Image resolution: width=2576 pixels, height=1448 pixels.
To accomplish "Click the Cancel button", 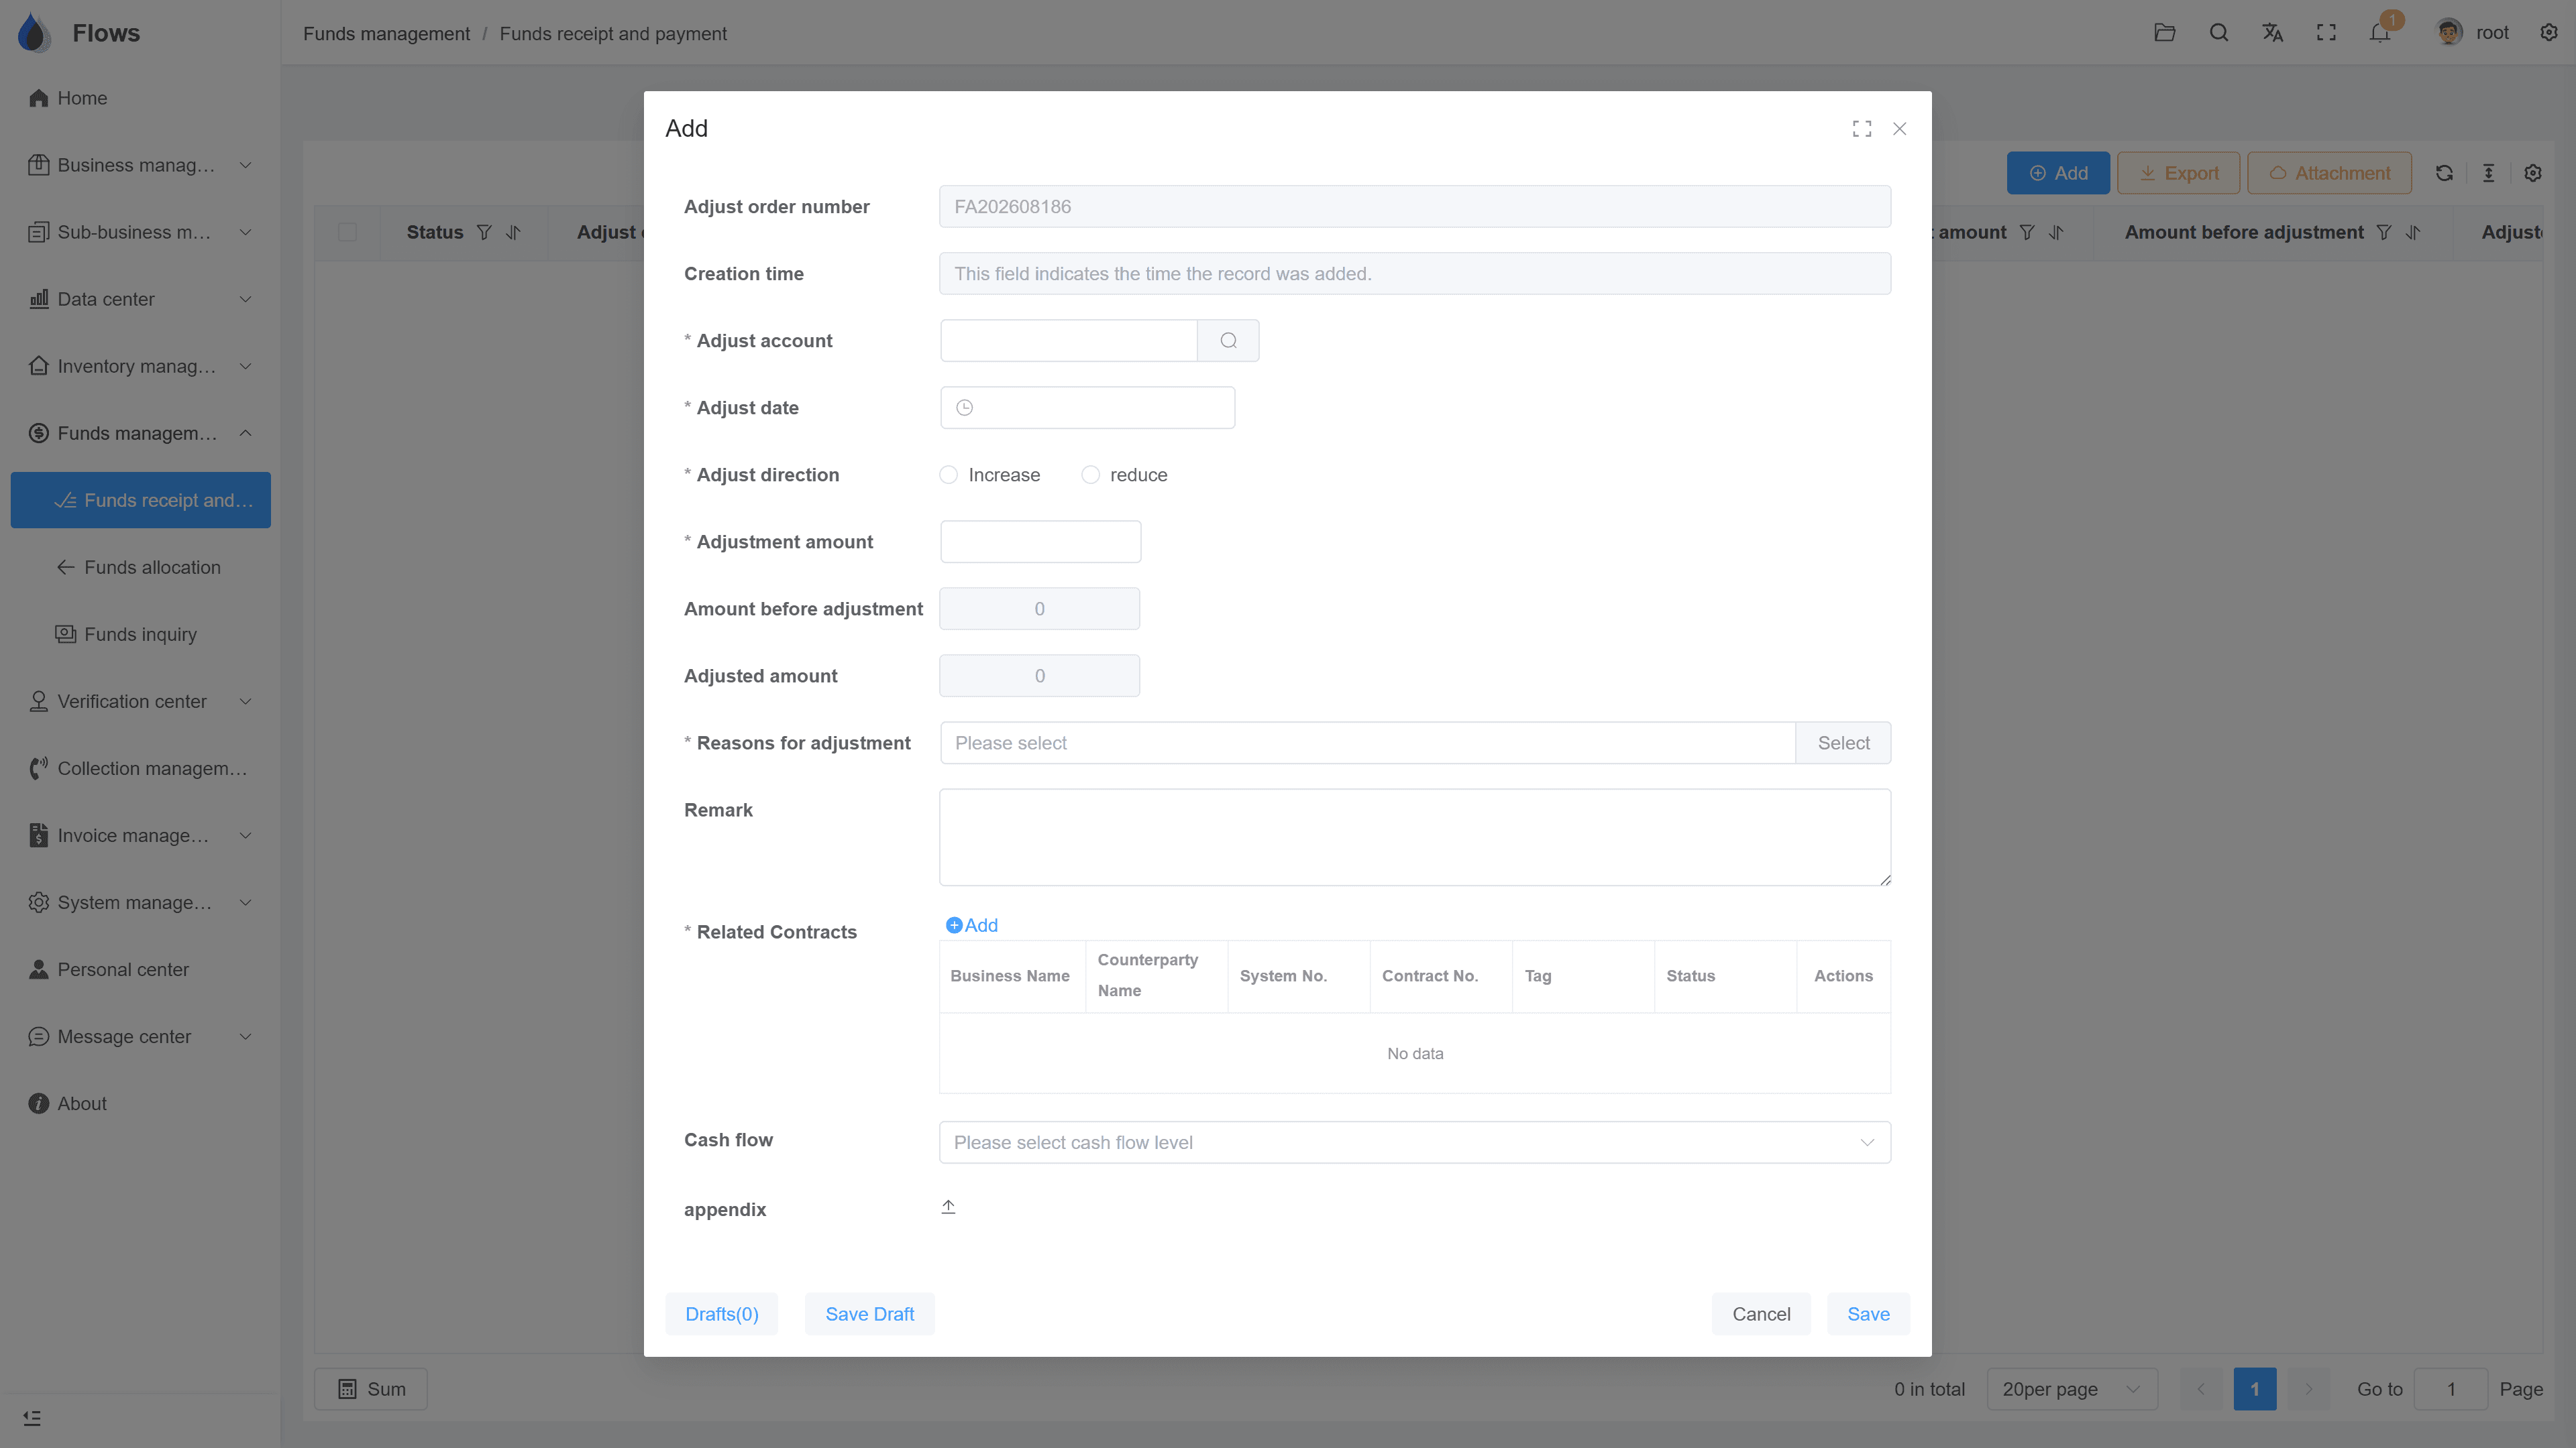I will click(x=1761, y=1314).
